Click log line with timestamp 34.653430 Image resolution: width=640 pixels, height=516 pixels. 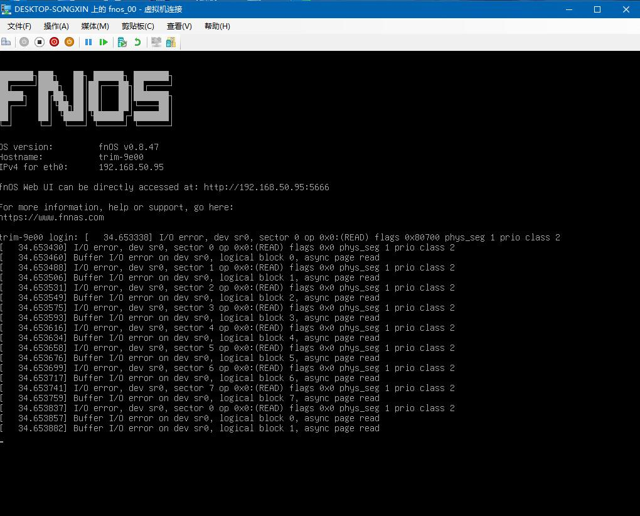(x=227, y=248)
